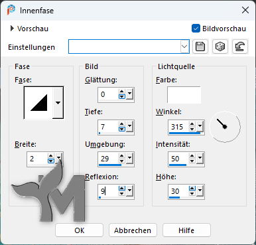Click the randomize parameters dice icon
The image size is (256, 245).
click(220, 46)
